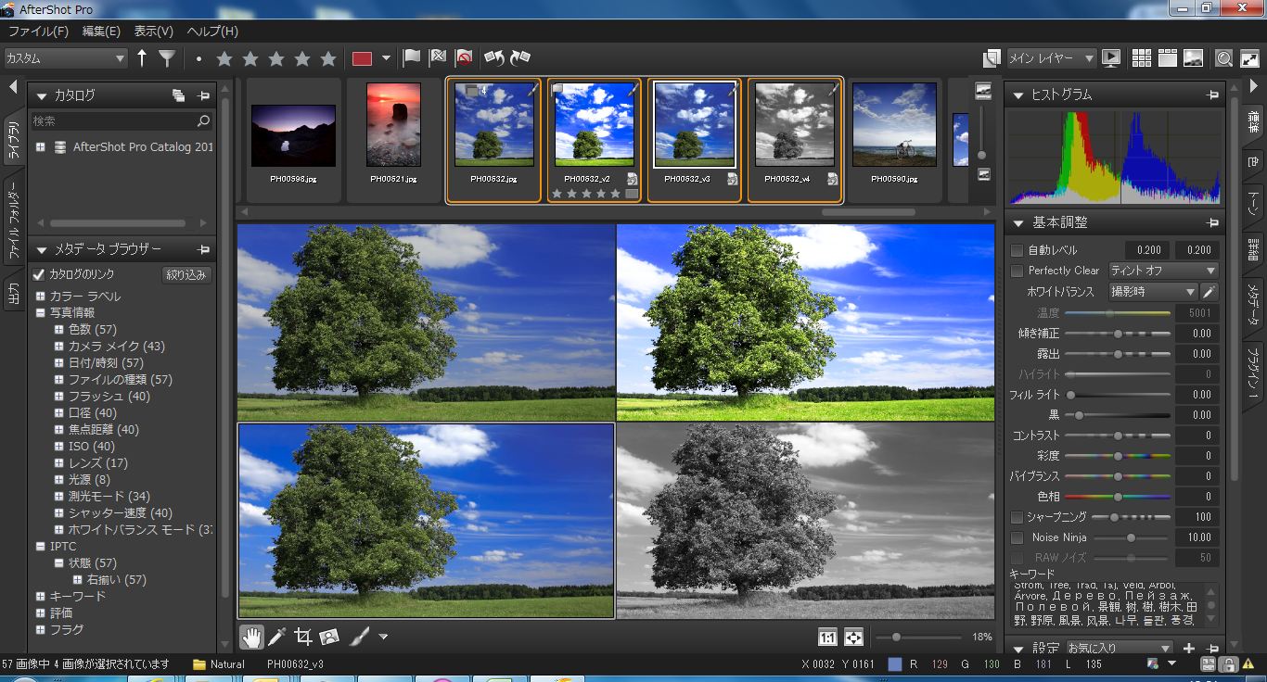Pin the カタログ panel

click(203, 95)
